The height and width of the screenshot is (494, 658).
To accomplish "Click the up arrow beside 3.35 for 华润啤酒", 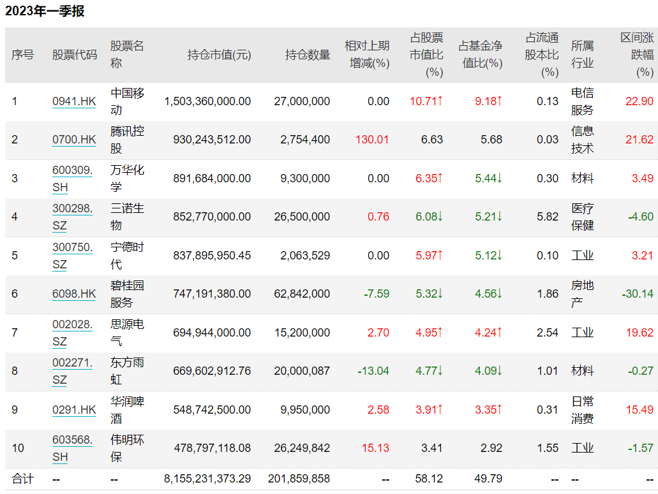I will coord(500,409).
